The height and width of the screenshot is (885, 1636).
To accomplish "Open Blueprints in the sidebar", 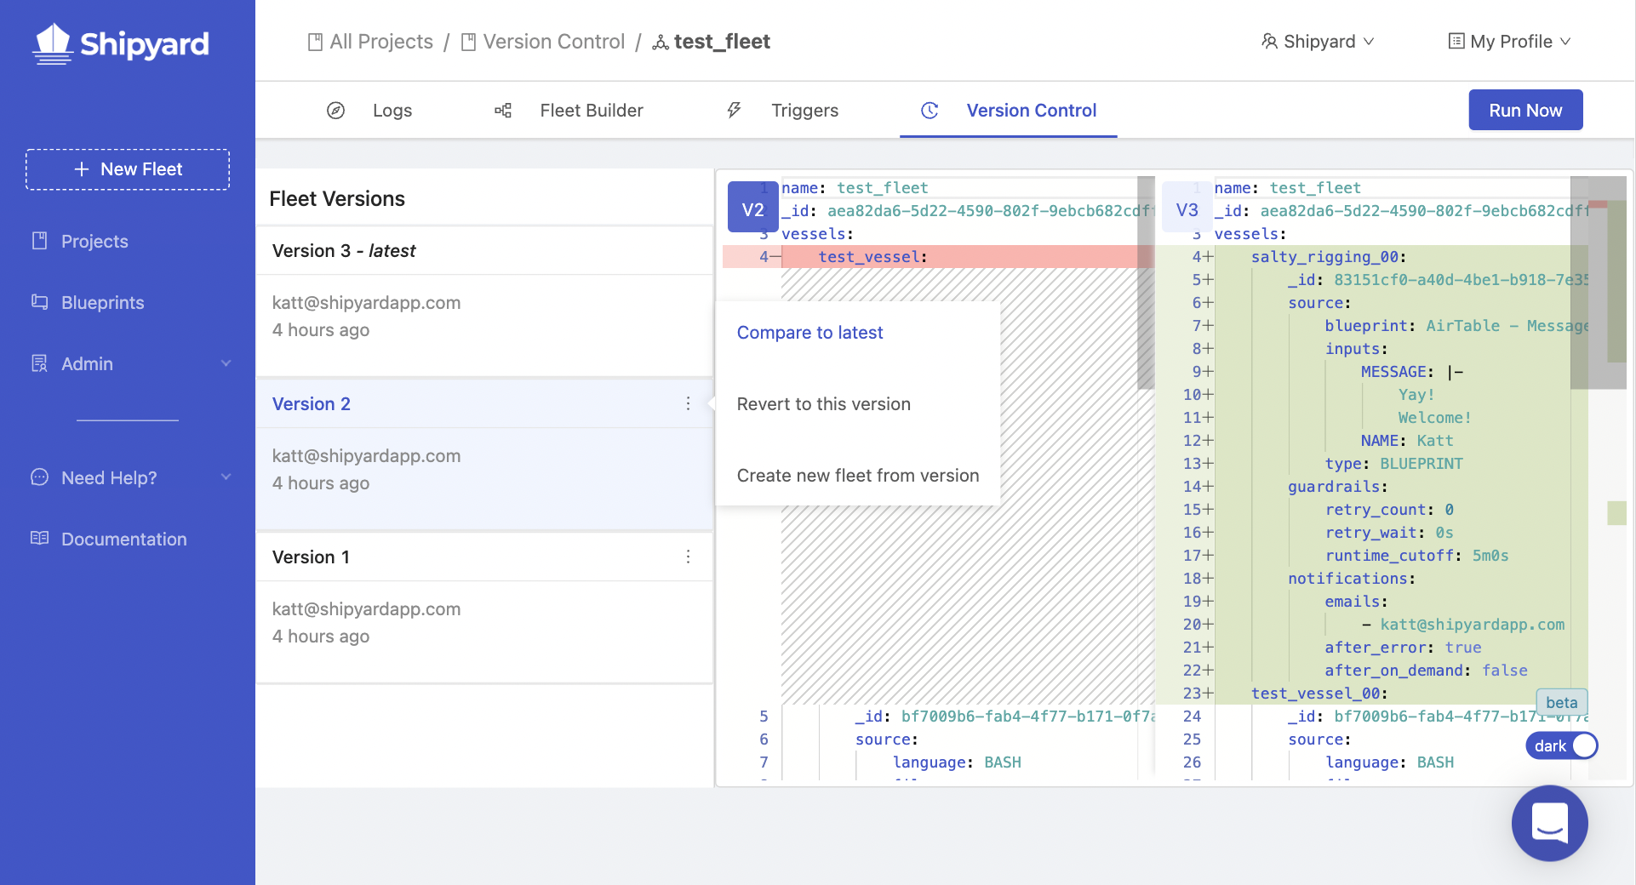I will (102, 302).
